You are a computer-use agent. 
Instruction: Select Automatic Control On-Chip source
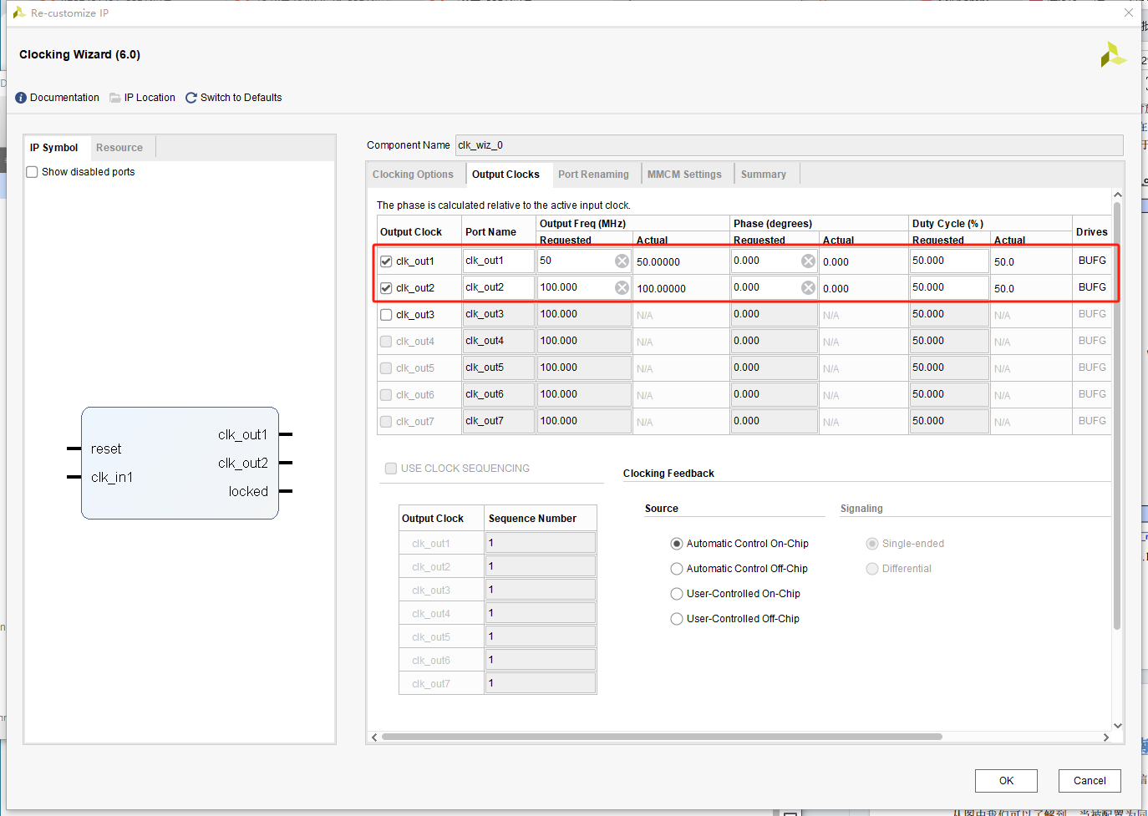677,544
